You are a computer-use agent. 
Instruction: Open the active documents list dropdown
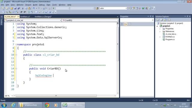click(x=118, y=17)
